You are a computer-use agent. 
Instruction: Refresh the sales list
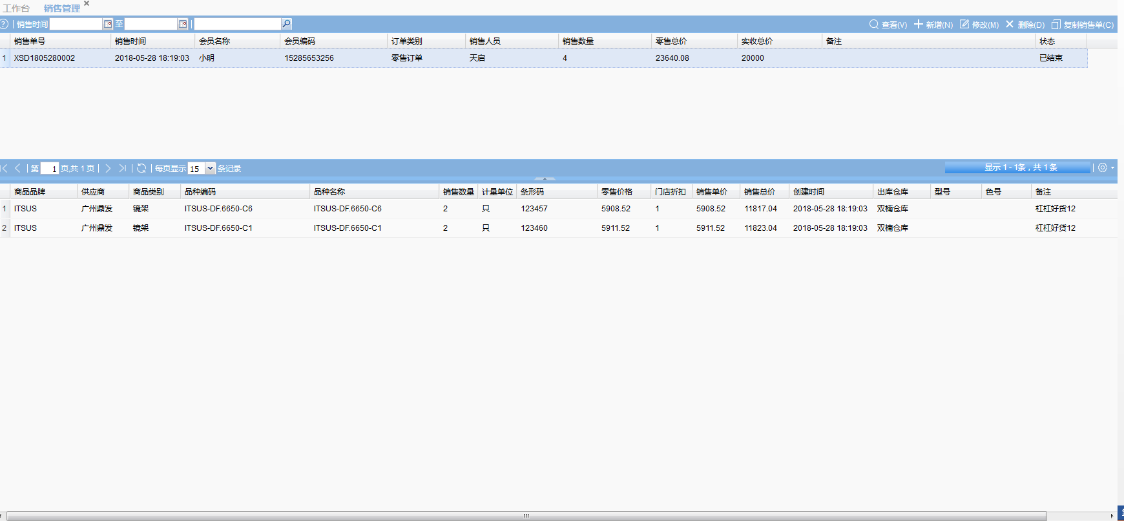[x=141, y=168]
